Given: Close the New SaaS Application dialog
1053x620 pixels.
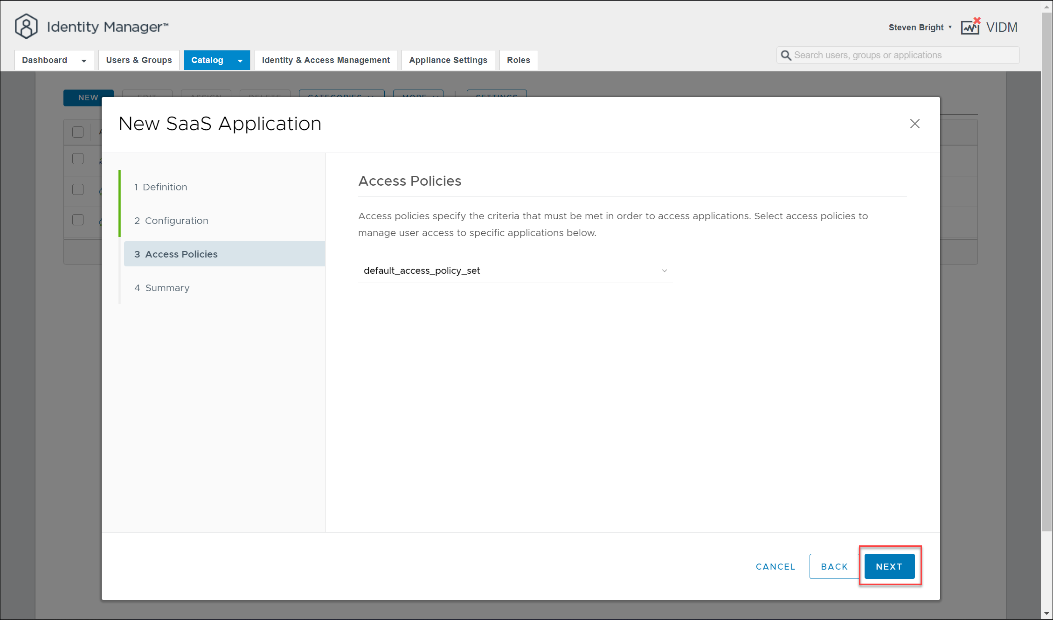Looking at the screenshot, I should pyautogui.click(x=914, y=124).
